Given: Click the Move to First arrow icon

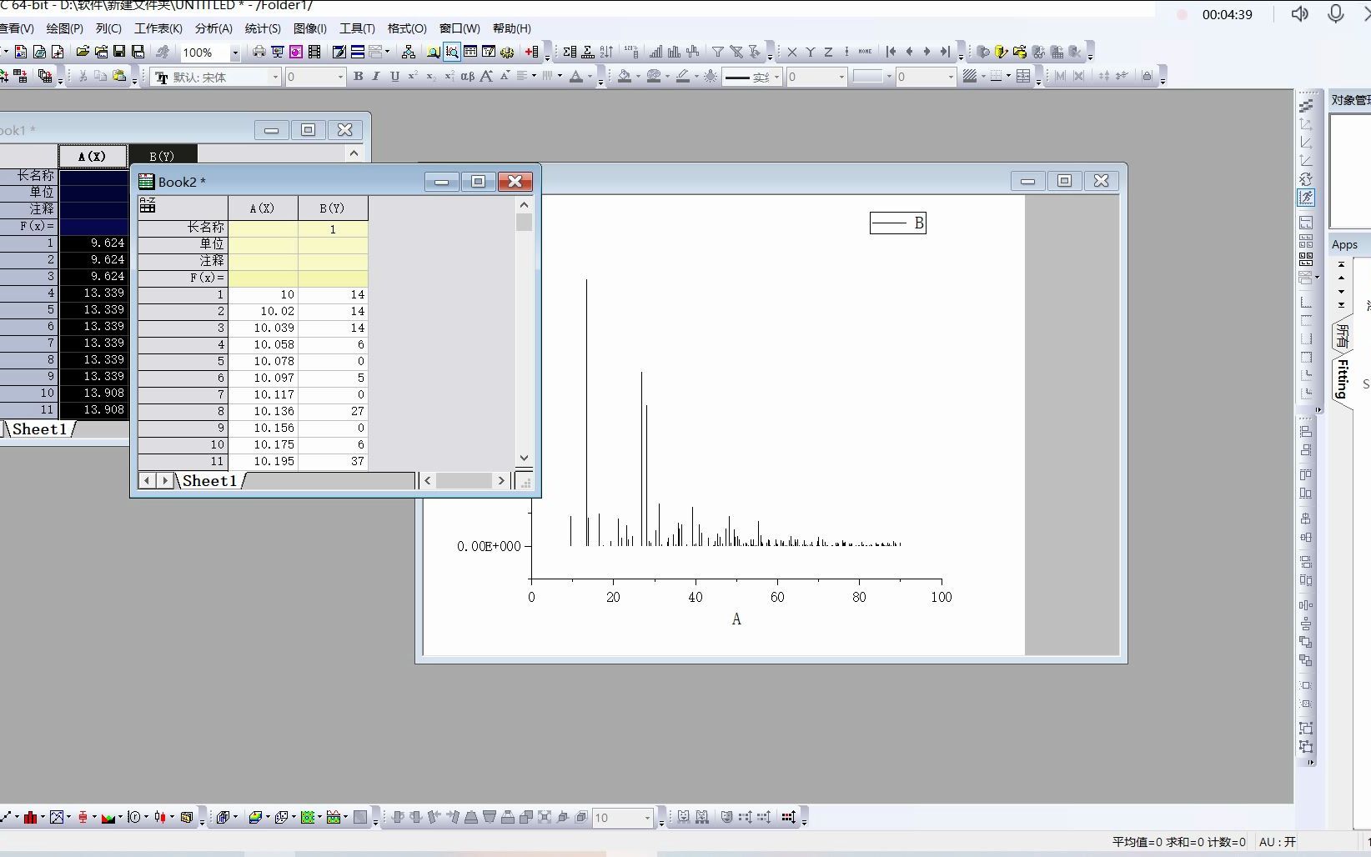Looking at the screenshot, I should coord(891,52).
